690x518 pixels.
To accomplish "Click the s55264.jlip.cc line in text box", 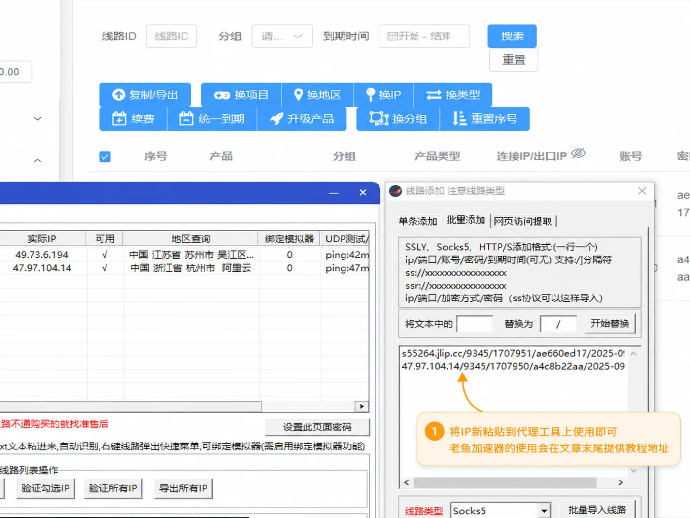I will point(513,353).
